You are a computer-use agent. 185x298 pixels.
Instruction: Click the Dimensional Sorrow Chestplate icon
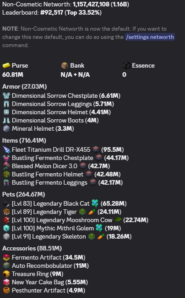(6, 96)
